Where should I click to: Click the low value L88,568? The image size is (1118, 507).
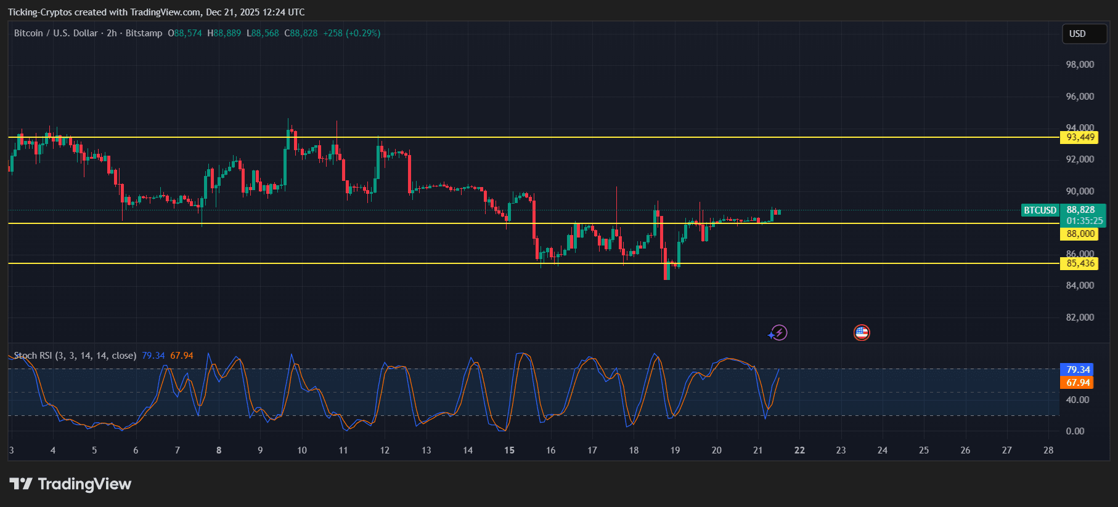tap(263, 33)
